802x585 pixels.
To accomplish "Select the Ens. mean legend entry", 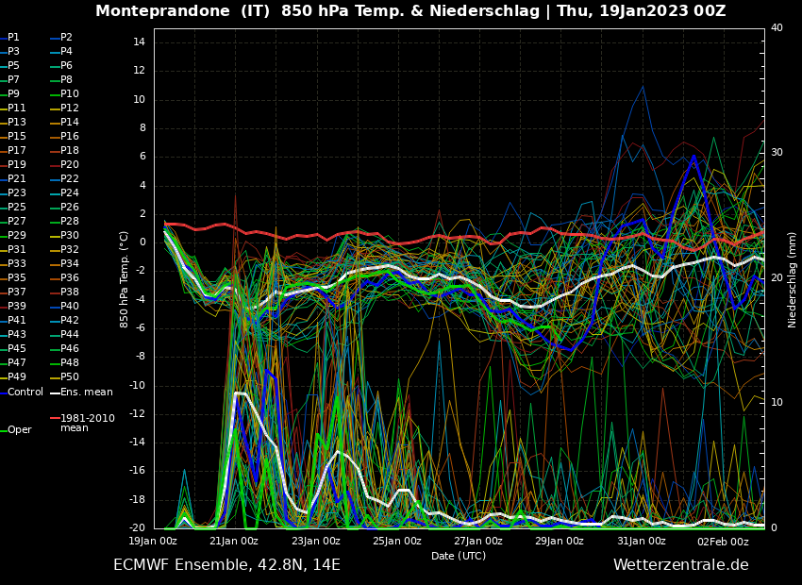I will 86,392.
